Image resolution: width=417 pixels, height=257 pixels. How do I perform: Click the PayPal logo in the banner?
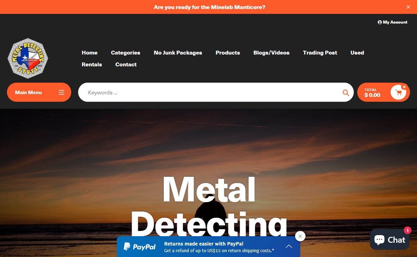tap(139, 247)
